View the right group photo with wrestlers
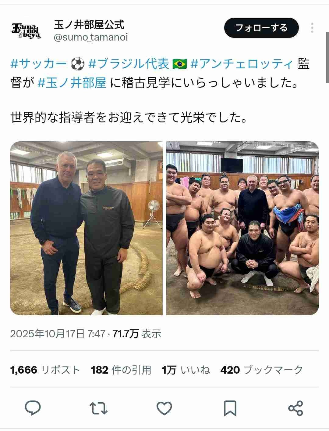Viewport: 329px width, 431px height. coord(242,228)
